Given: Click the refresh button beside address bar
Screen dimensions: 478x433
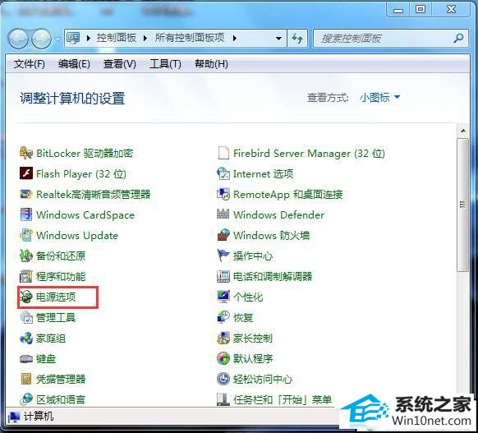Looking at the screenshot, I should point(297,38).
